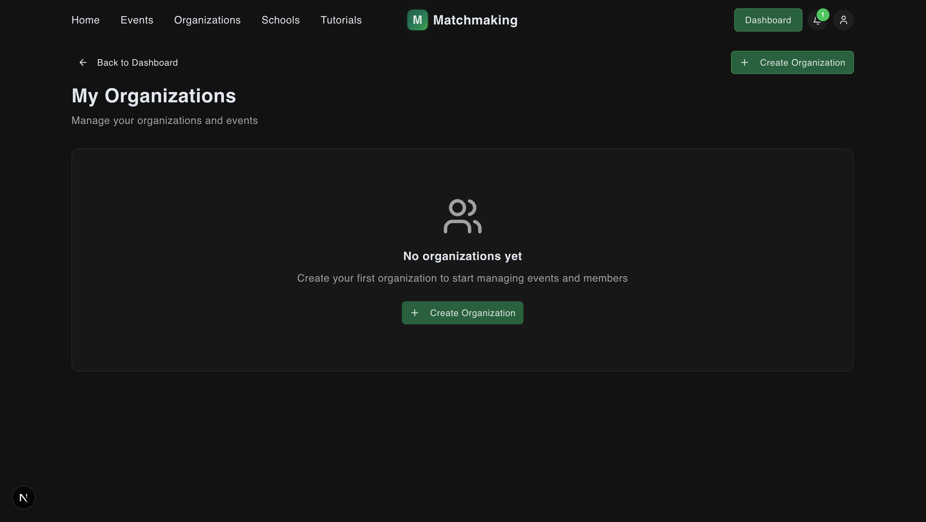Click the green M Matchmaking logo

[x=417, y=20]
